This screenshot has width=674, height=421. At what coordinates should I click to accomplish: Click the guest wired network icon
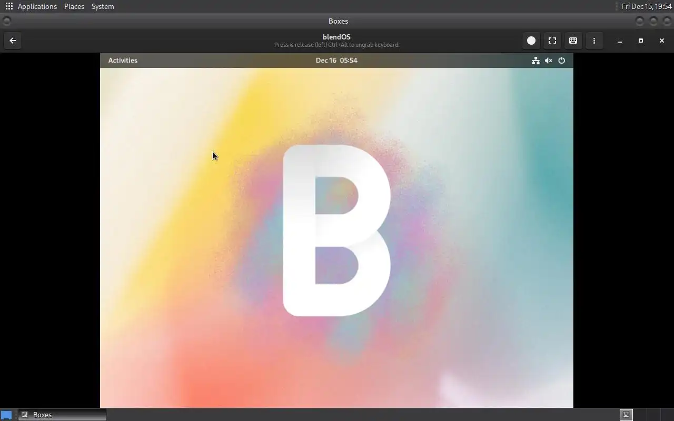[x=536, y=61]
